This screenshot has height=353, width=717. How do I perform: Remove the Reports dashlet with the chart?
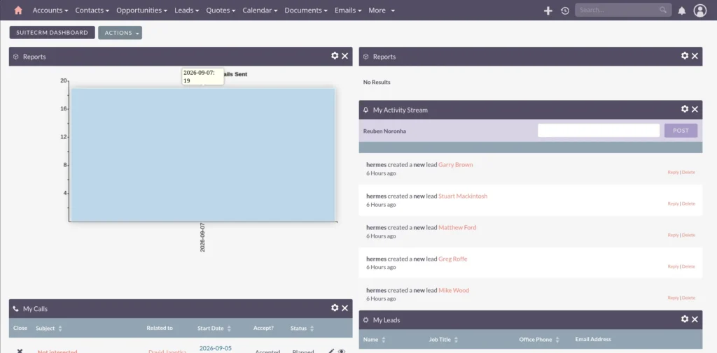point(344,56)
